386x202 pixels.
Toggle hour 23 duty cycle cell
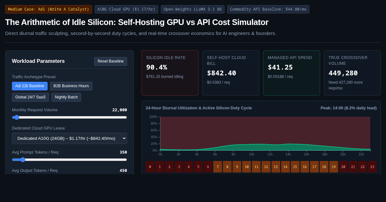(372, 167)
